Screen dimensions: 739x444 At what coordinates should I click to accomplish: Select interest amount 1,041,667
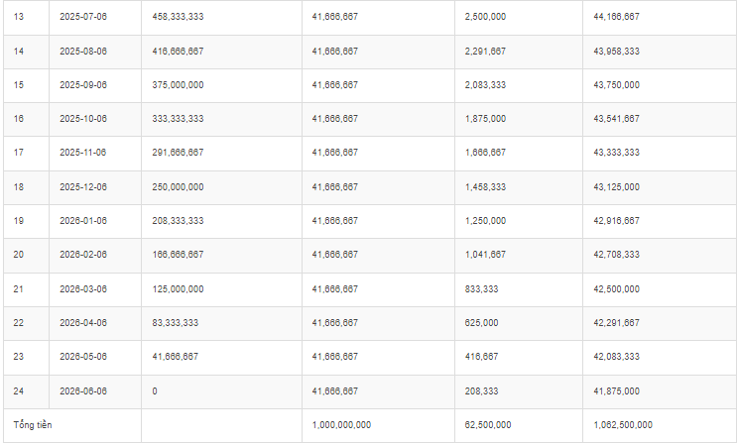pos(485,255)
